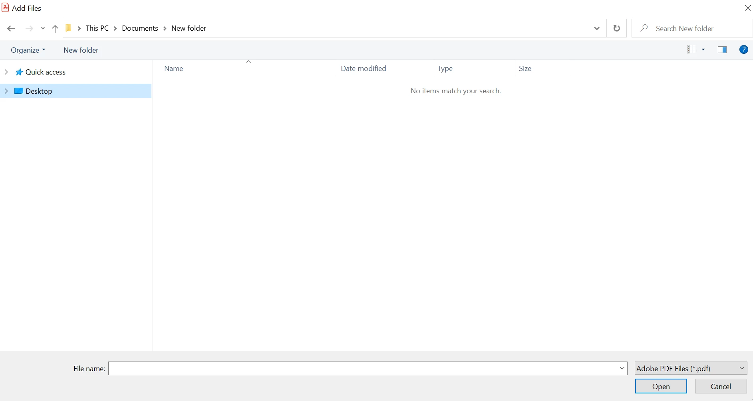
Task: Go up one level to Documents
Action: point(55,28)
